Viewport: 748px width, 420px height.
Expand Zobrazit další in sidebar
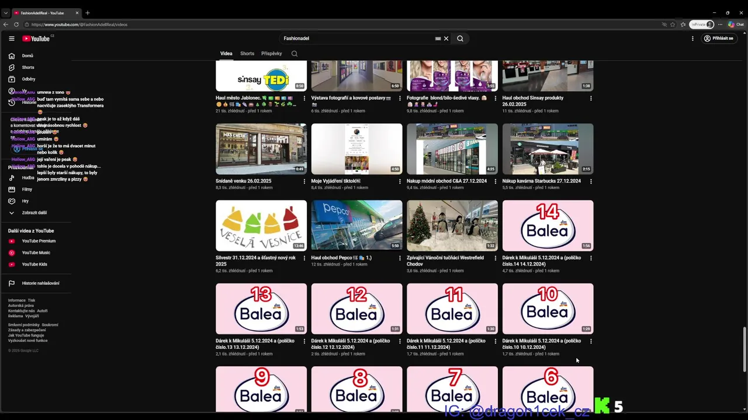[x=34, y=213]
